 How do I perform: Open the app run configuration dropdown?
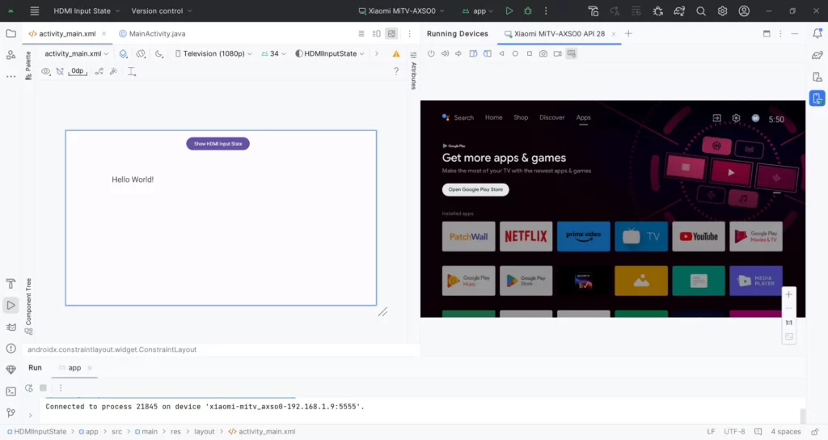pyautogui.click(x=477, y=11)
